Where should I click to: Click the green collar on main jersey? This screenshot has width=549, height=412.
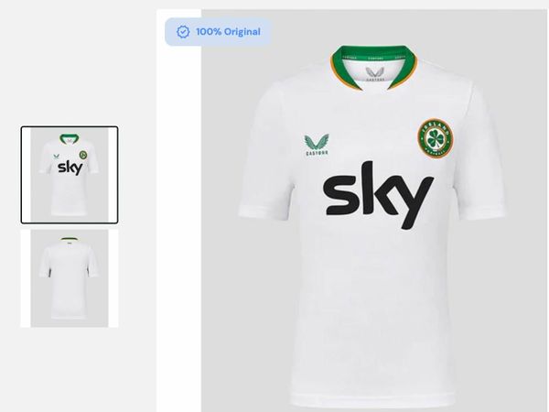373,66
